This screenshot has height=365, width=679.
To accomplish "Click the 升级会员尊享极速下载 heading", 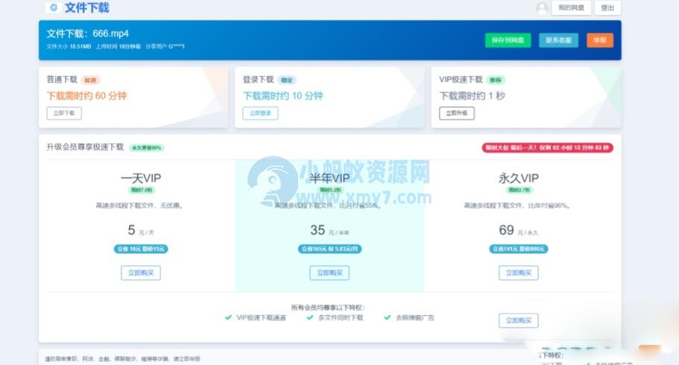I will click(85, 147).
